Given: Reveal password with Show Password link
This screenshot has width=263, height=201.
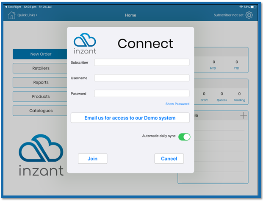Looking at the screenshot, I should click(x=177, y=104).
